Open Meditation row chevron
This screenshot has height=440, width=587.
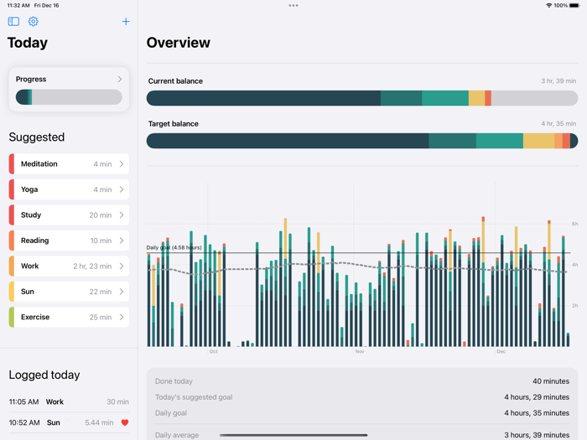(122, 164)
